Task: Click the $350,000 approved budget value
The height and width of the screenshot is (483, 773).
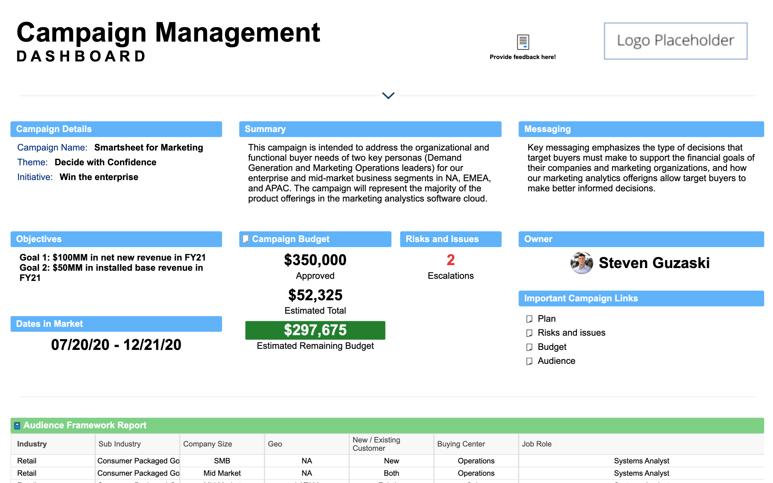Action: tap(315, 260)
